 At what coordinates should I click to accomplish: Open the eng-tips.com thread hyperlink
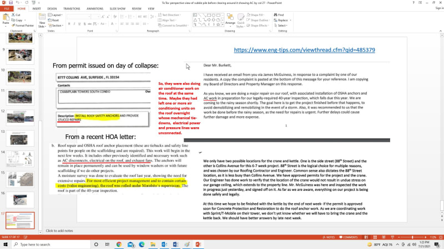click(x=304, y=50)
